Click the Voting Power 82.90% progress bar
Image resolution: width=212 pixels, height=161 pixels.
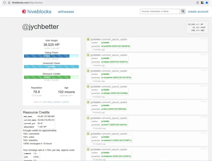tap(51, 56)
